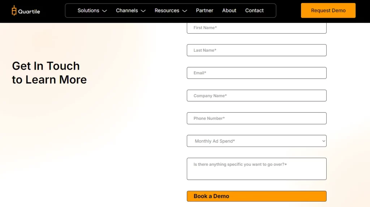The height and width of the screenshot is (207, 370).
Task: Navigate to the About page
Action: [x=229, y=10]
